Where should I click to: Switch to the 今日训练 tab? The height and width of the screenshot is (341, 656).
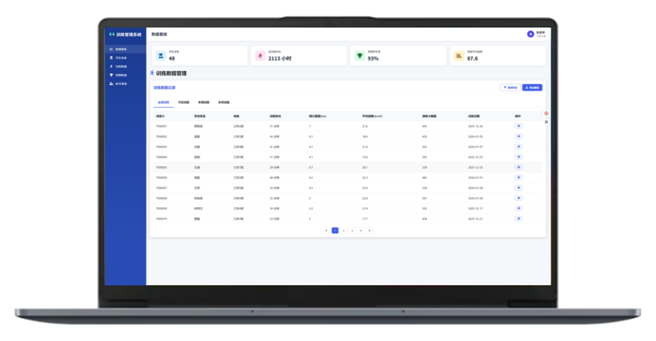click(183, 102)
